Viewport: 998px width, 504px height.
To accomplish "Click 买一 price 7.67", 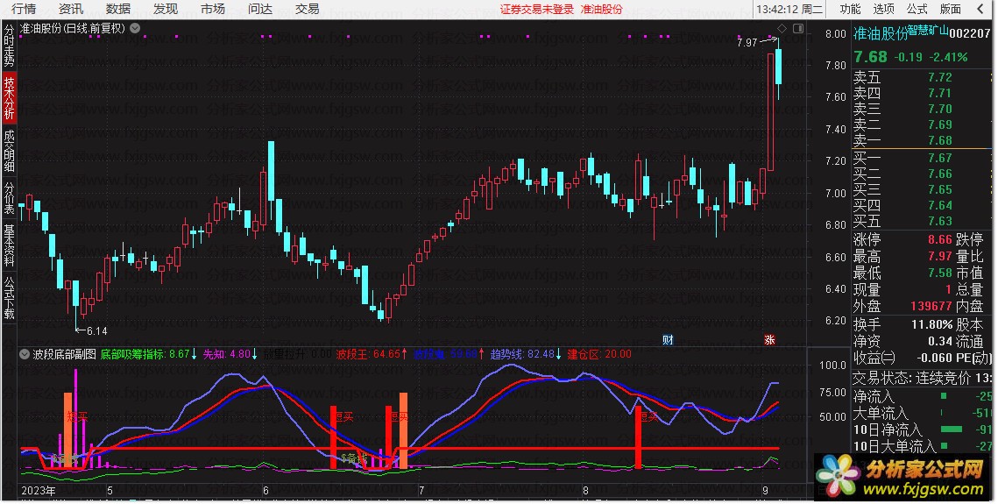I will [x=939, y=158].
